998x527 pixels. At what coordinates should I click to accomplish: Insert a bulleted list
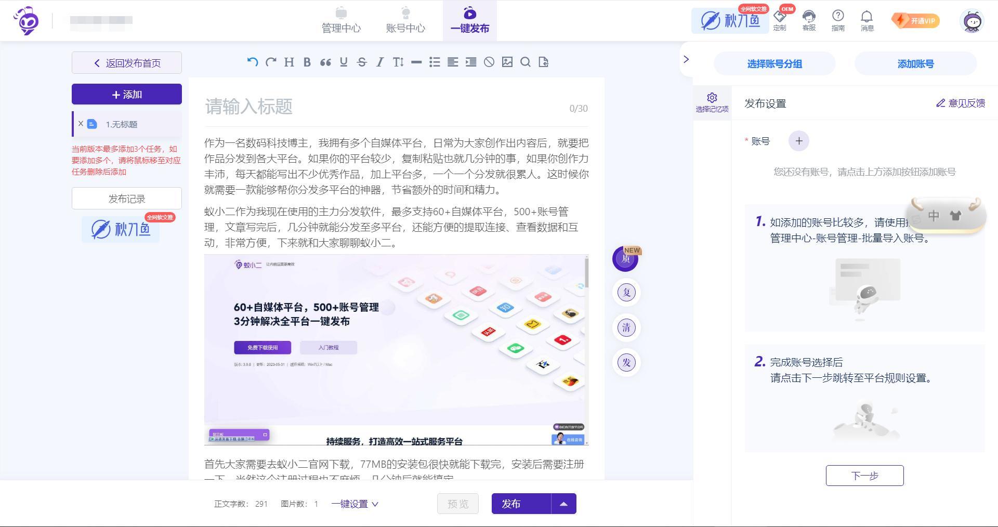(x=435, y=62)
